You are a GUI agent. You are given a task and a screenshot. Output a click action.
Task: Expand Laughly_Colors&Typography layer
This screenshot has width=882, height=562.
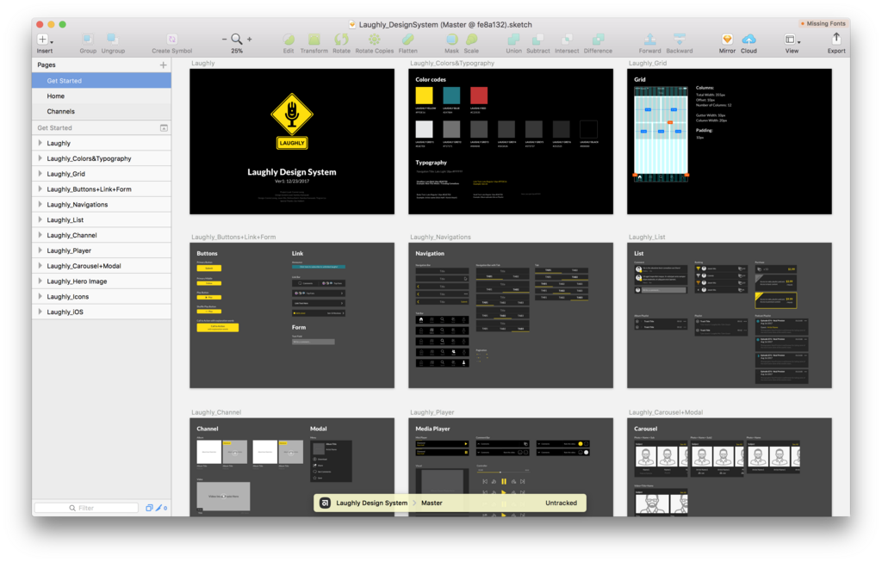point(40,158)
